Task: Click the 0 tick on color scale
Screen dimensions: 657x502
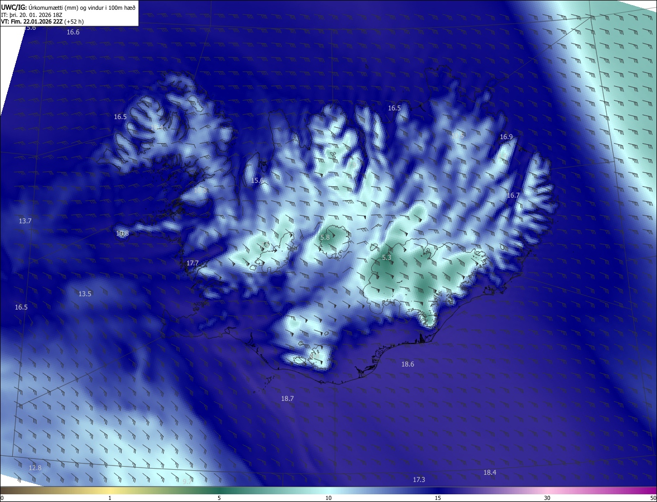Action: coord(2,498)
